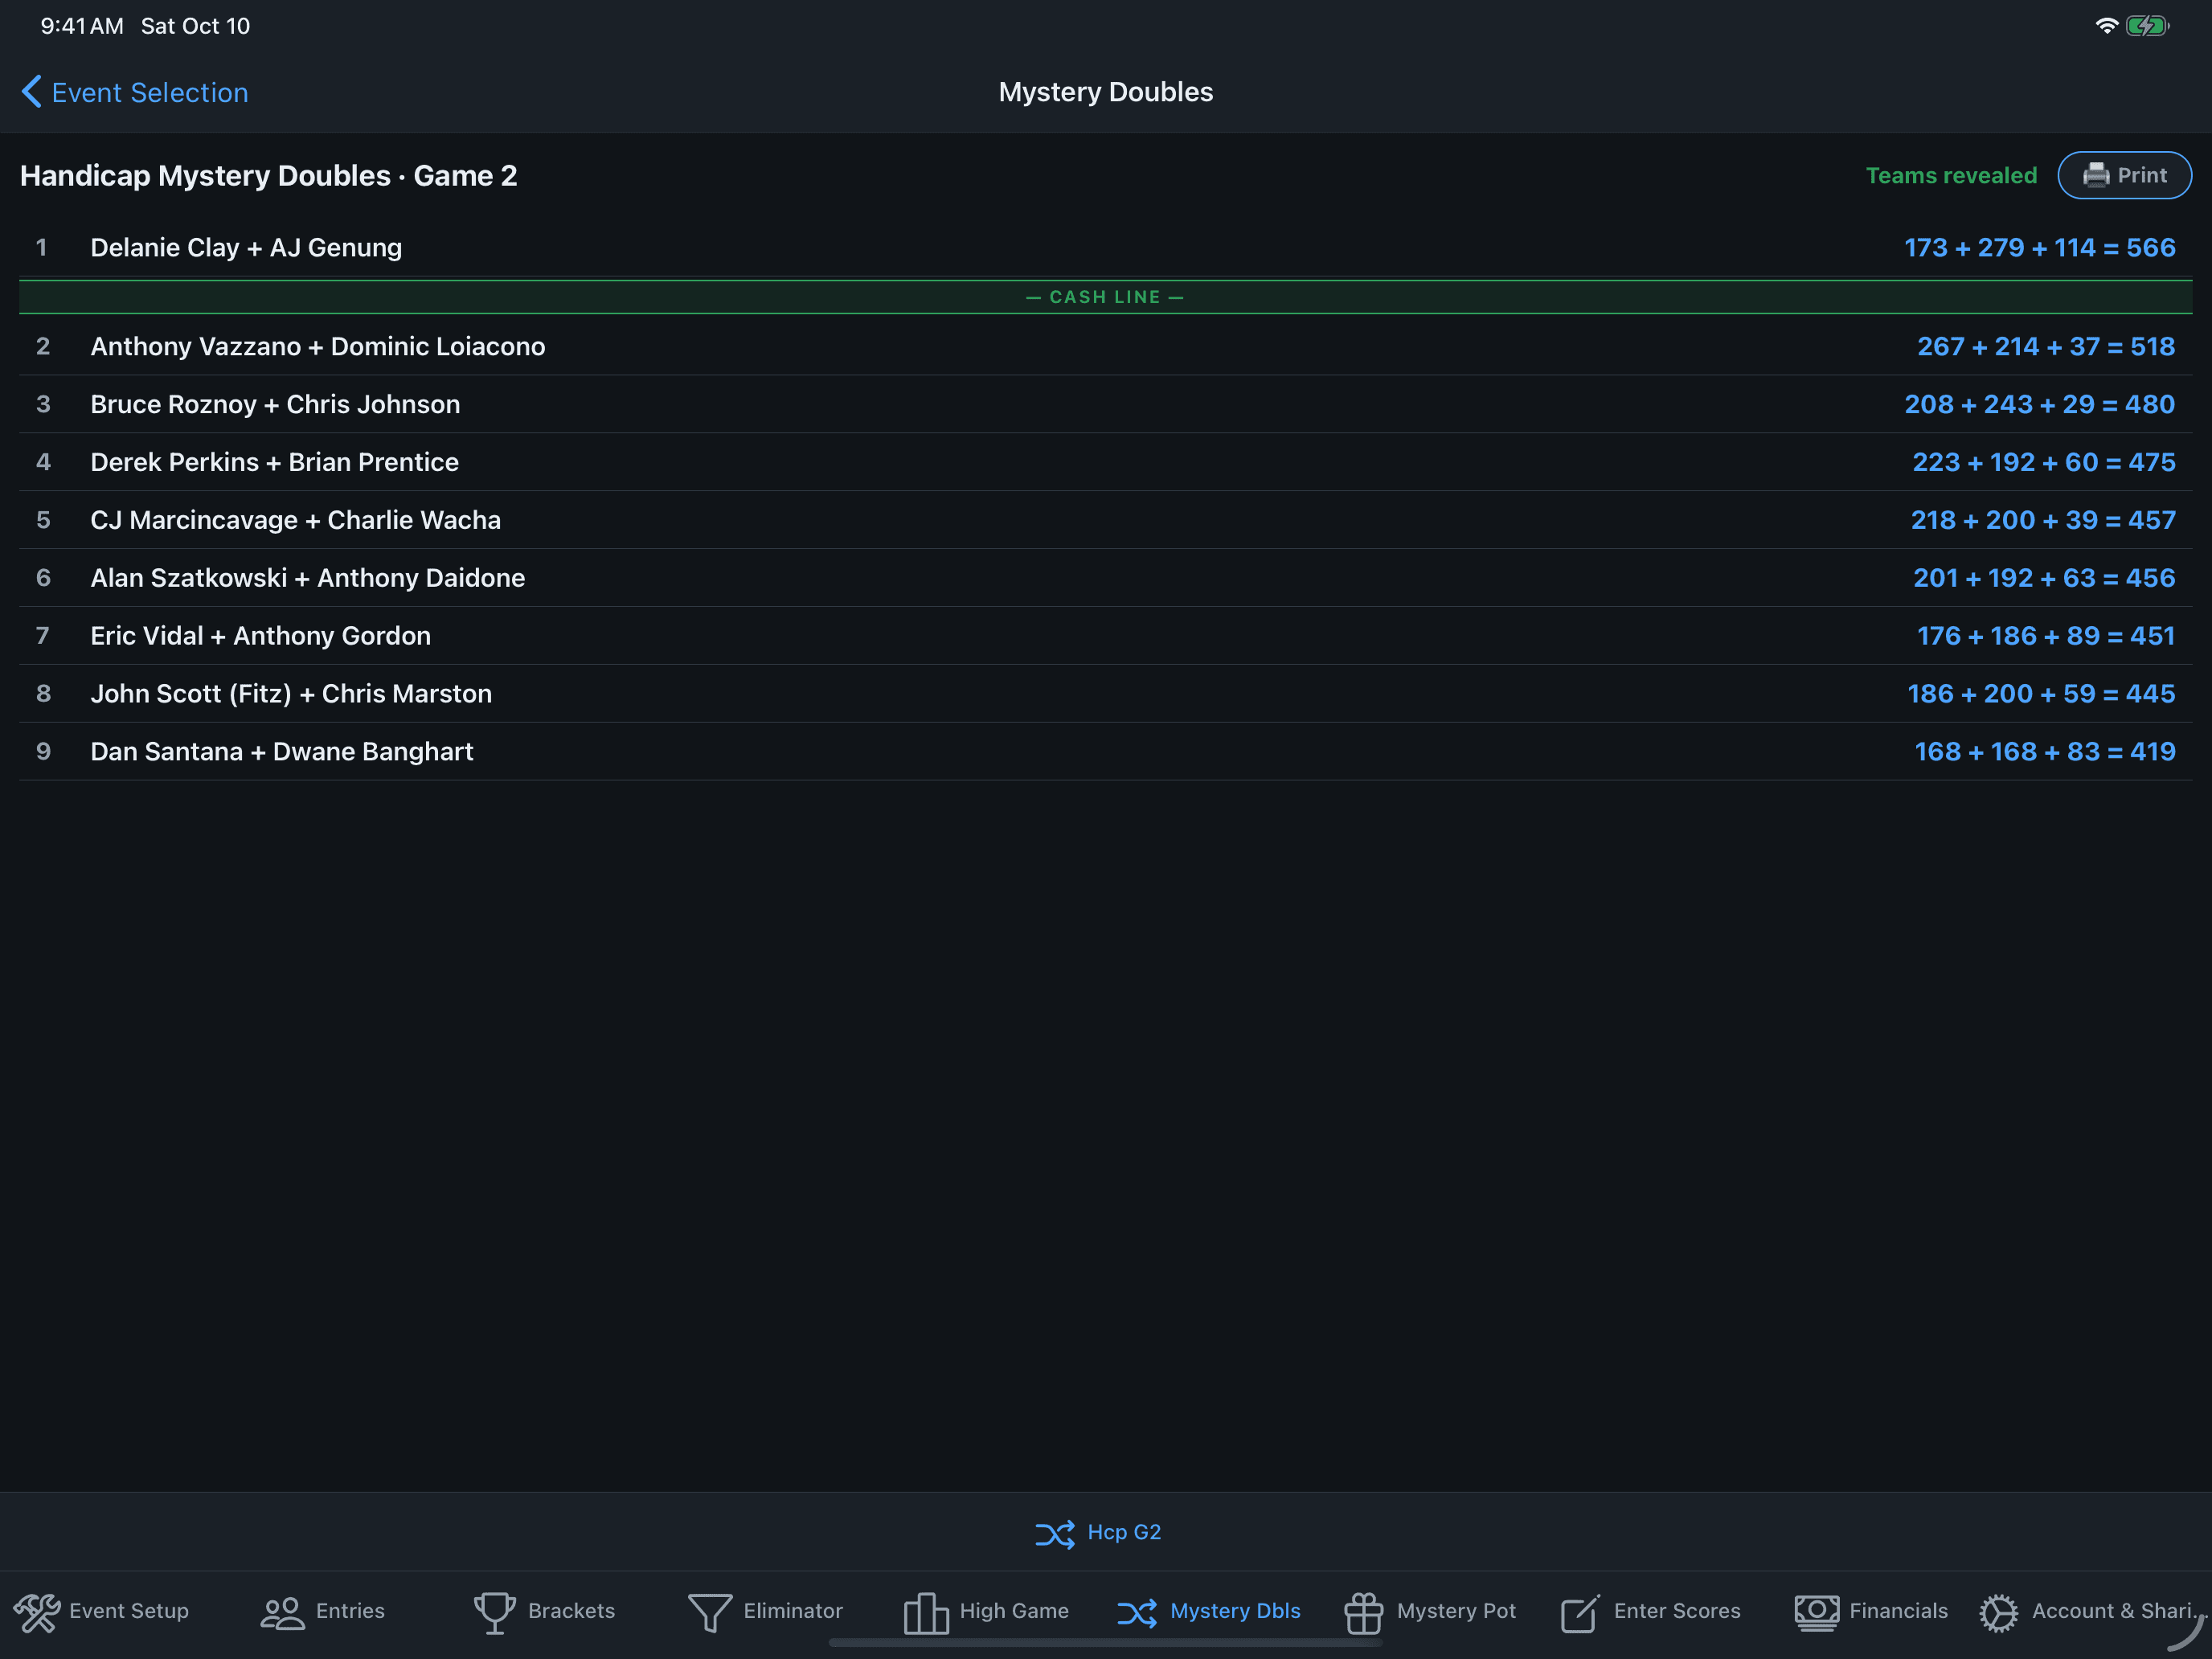Print the mystery doubles results
This screenshot has width=2212, height=1659.
(2124, 175)
